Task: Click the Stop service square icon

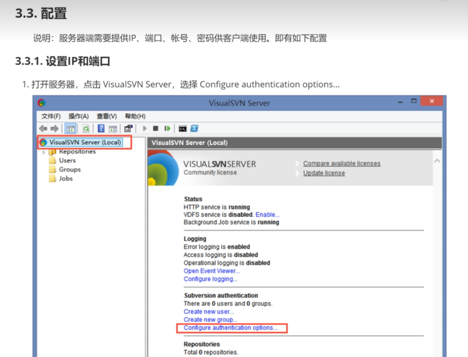Action: (x=155, y=129)
